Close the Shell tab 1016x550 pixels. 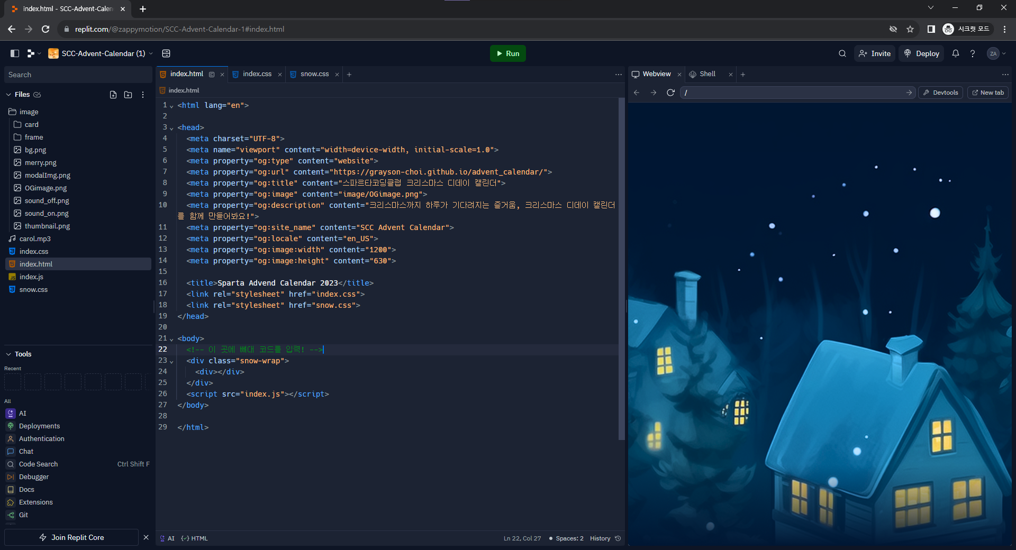pyautogui.click(x=731, y=75)
